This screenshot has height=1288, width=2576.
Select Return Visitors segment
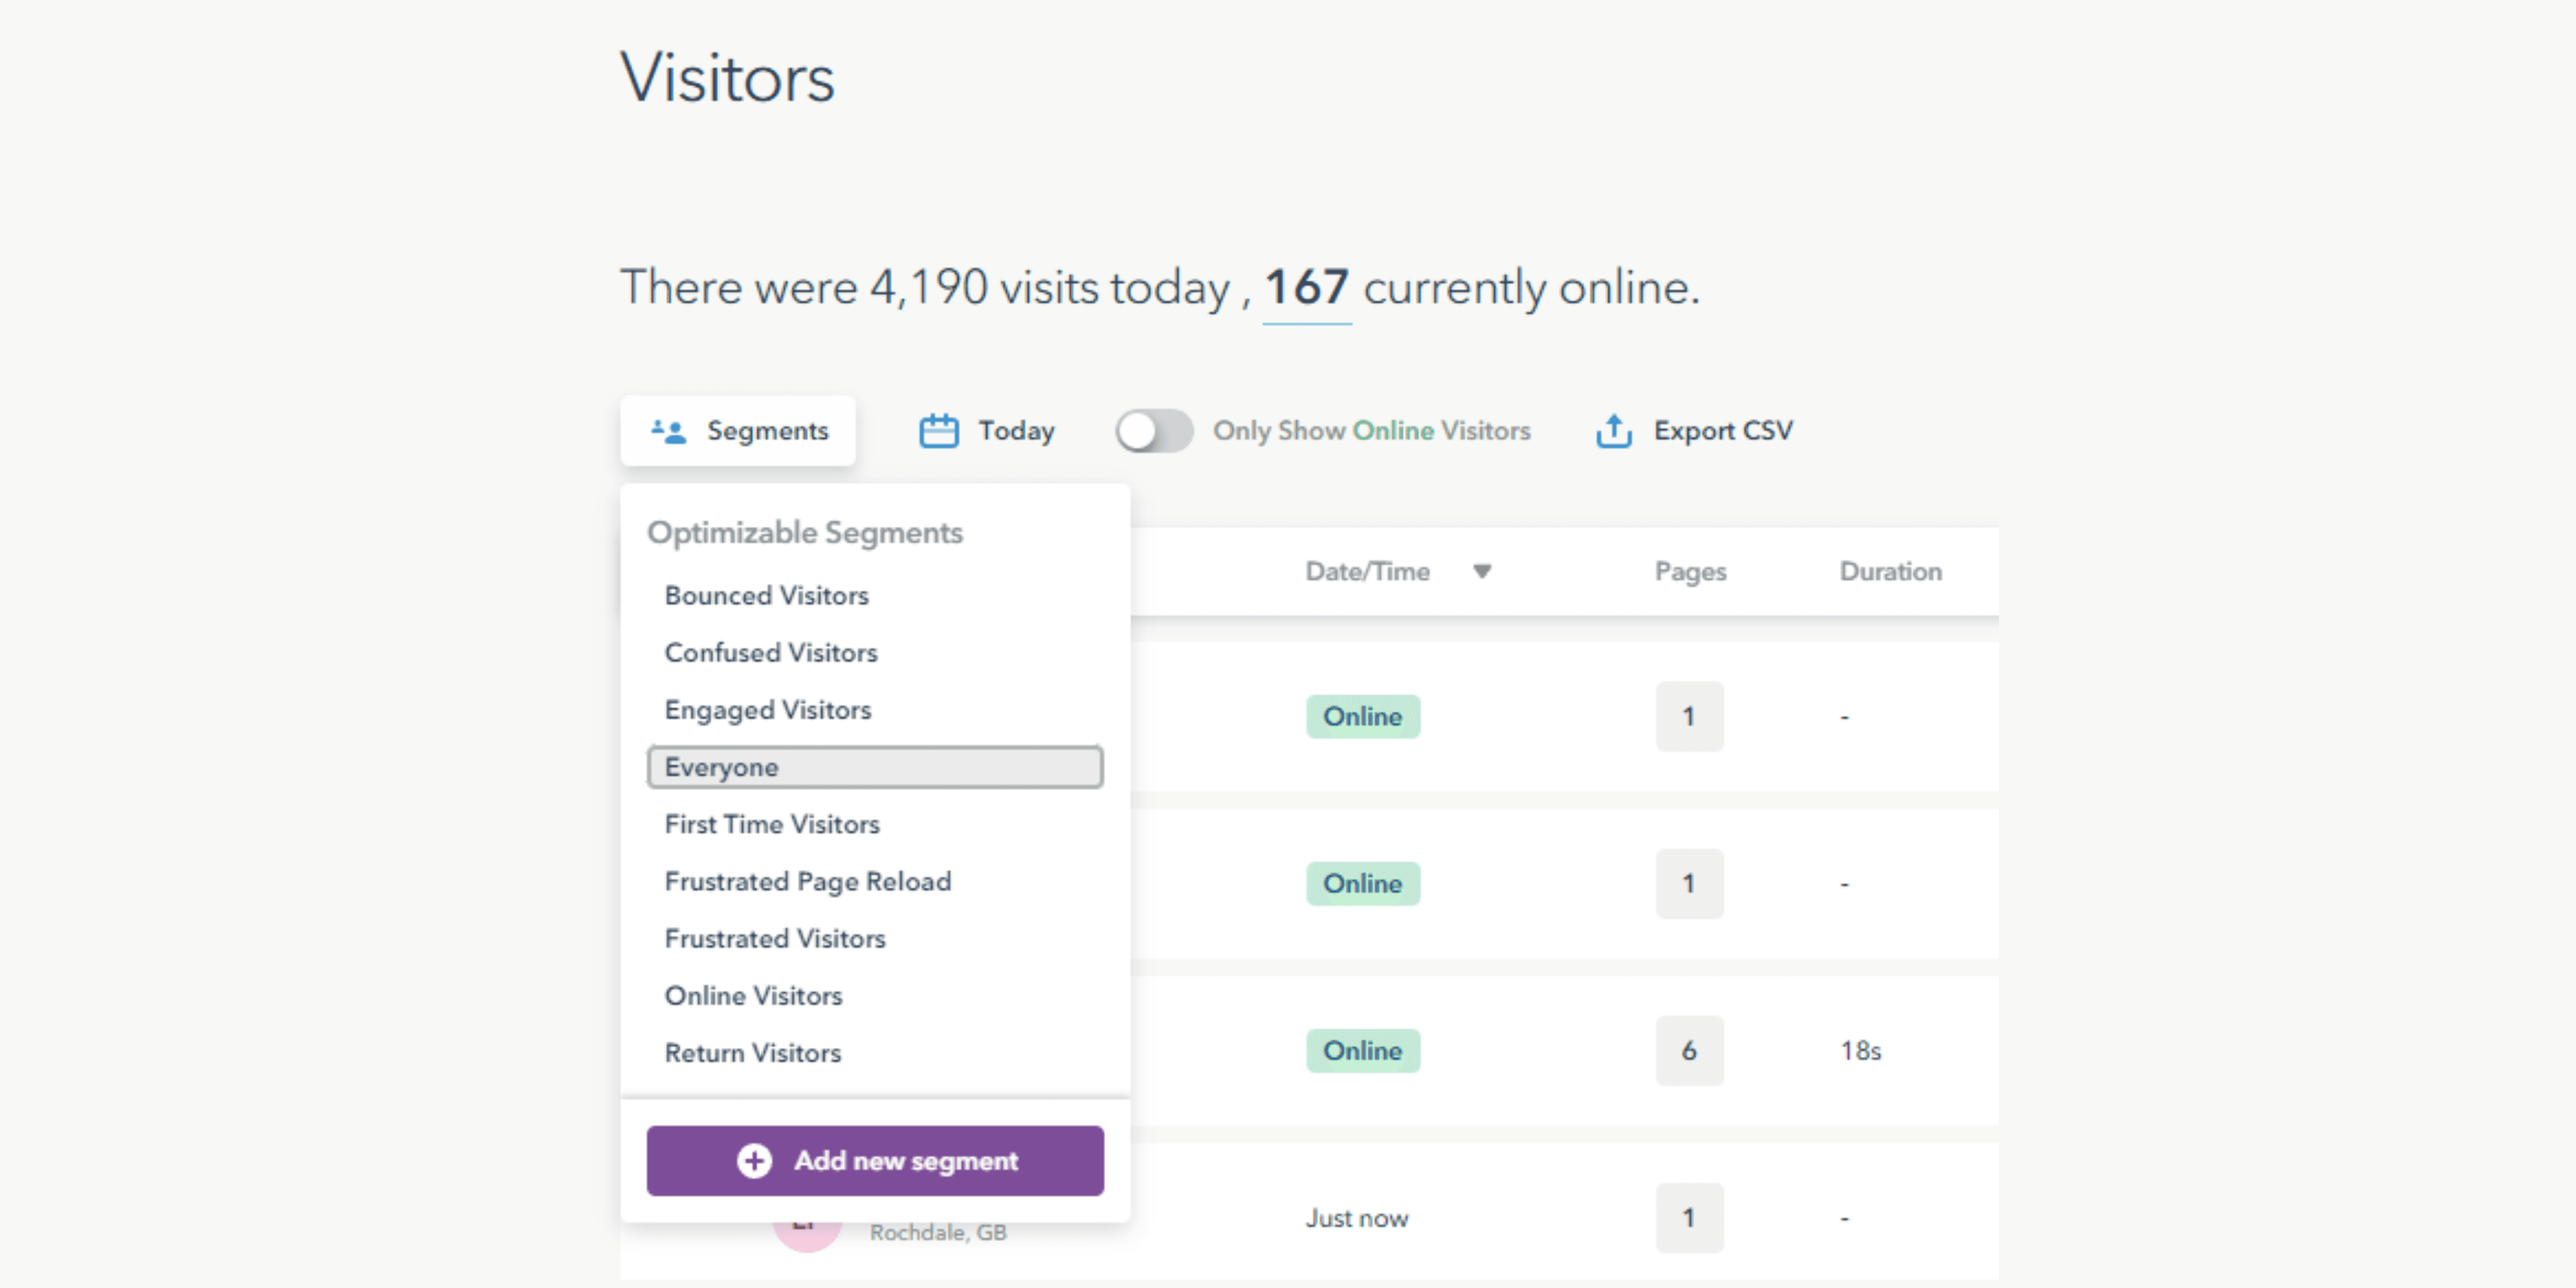pos(753,1053)
